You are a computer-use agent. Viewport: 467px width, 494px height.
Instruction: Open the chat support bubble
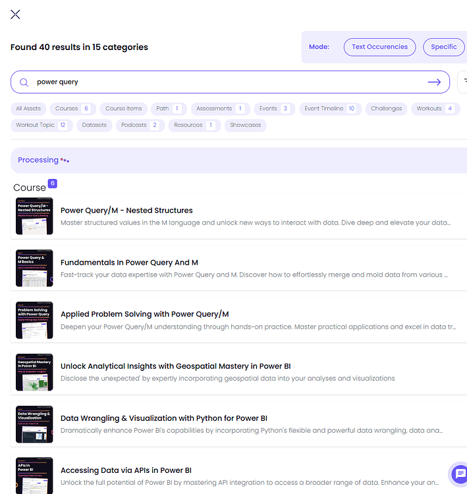click(458, 474)
